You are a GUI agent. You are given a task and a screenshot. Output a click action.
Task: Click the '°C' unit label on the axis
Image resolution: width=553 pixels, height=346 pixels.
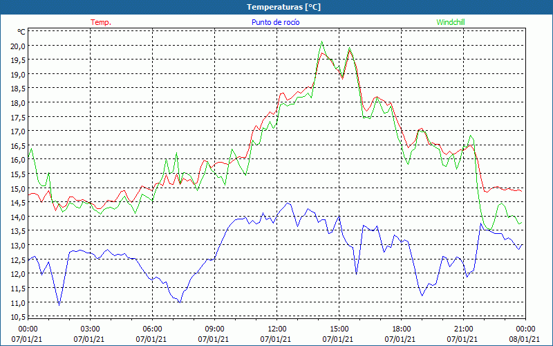coord(21,32)
